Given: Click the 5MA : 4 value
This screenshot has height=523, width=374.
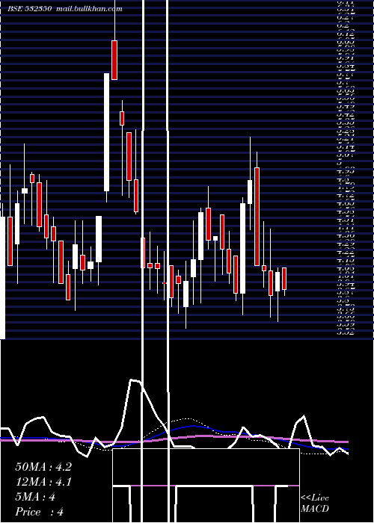Looking at the screenshot, I should (35, 497).
